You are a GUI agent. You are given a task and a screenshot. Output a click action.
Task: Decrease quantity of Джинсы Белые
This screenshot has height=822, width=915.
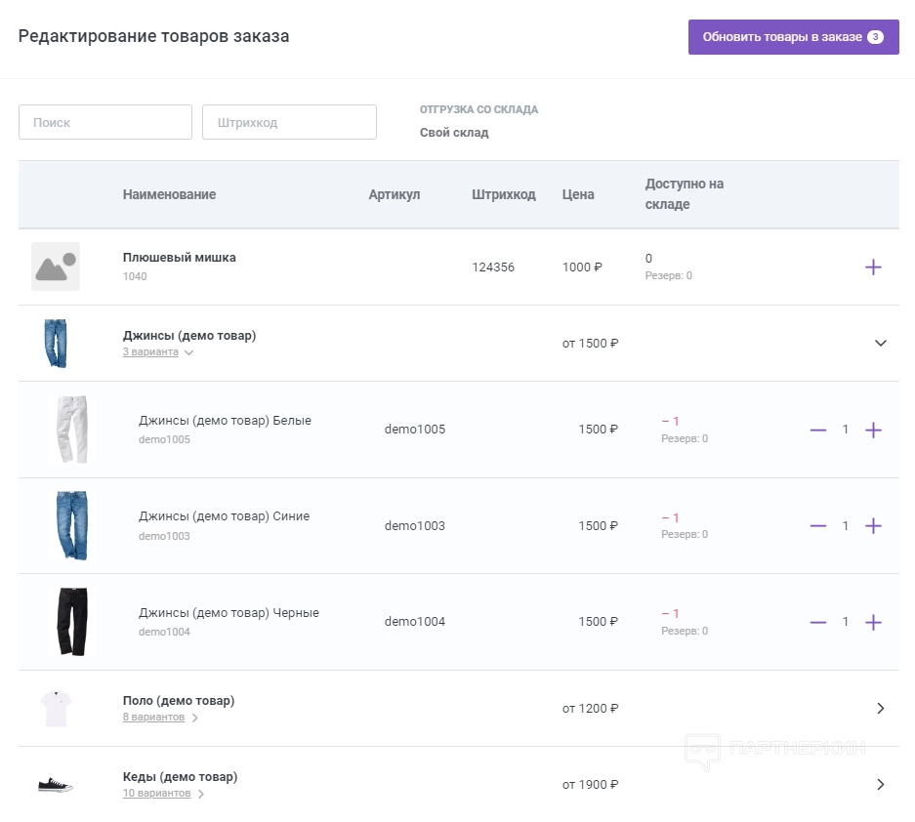818,430
